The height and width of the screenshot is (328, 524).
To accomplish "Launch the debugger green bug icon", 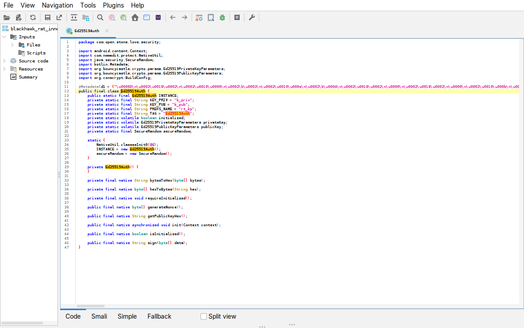I will coord(222,18).
